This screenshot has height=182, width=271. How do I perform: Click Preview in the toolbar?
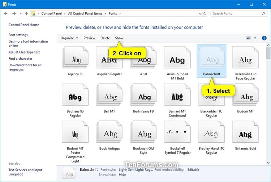(x=89, y=38)
